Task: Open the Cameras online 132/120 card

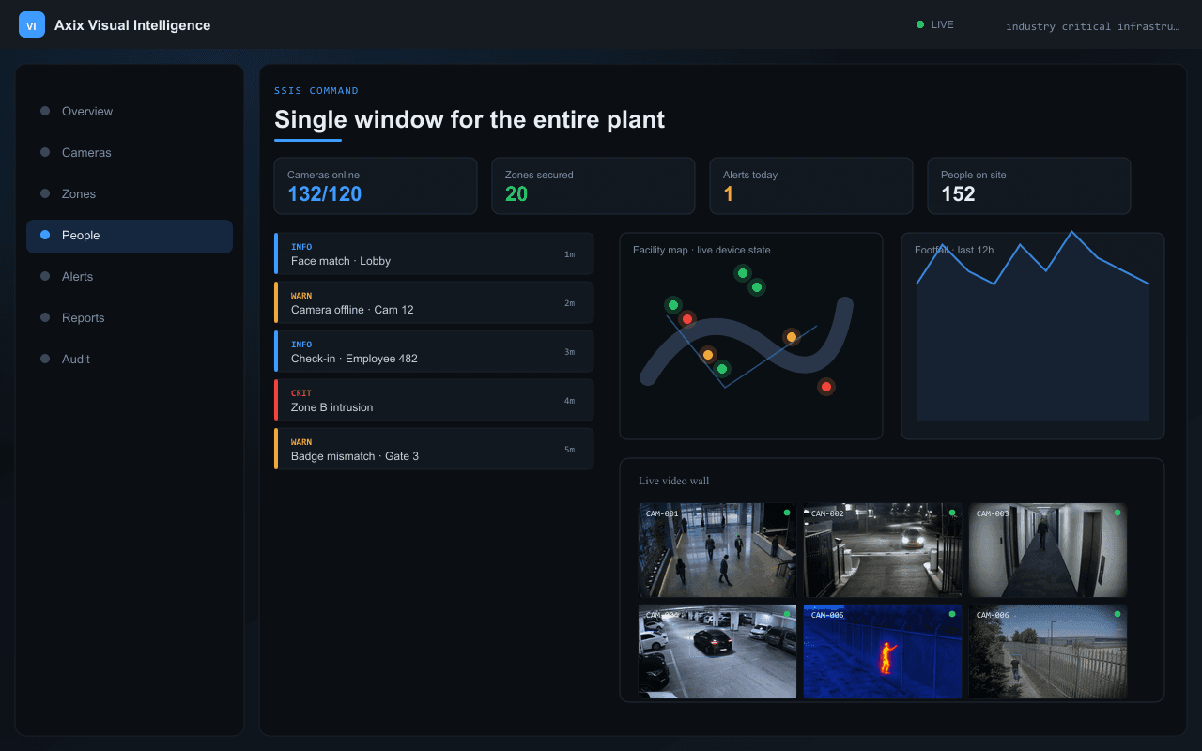Action: click(x=376, y=186)
